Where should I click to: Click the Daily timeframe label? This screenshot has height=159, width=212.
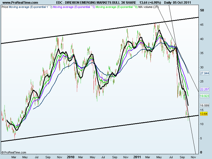pyautogui.click(x=167, y=3)
